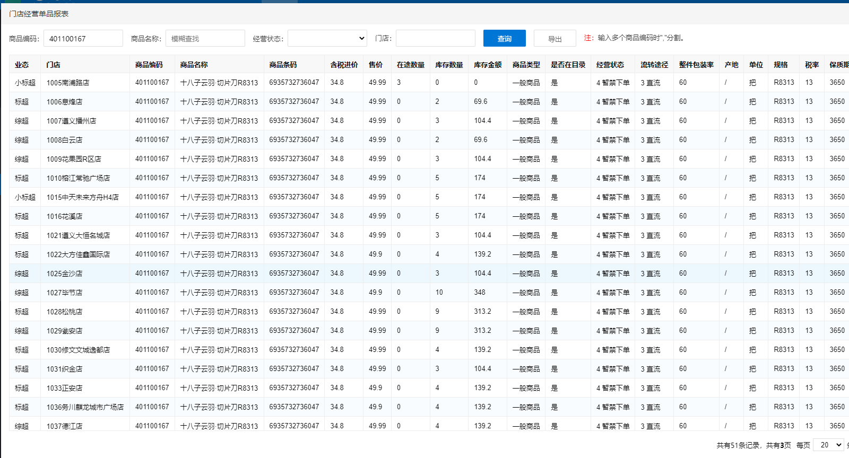Click the 导出 export button
This screenshot has height=458, width=849.
coord(555,39)
